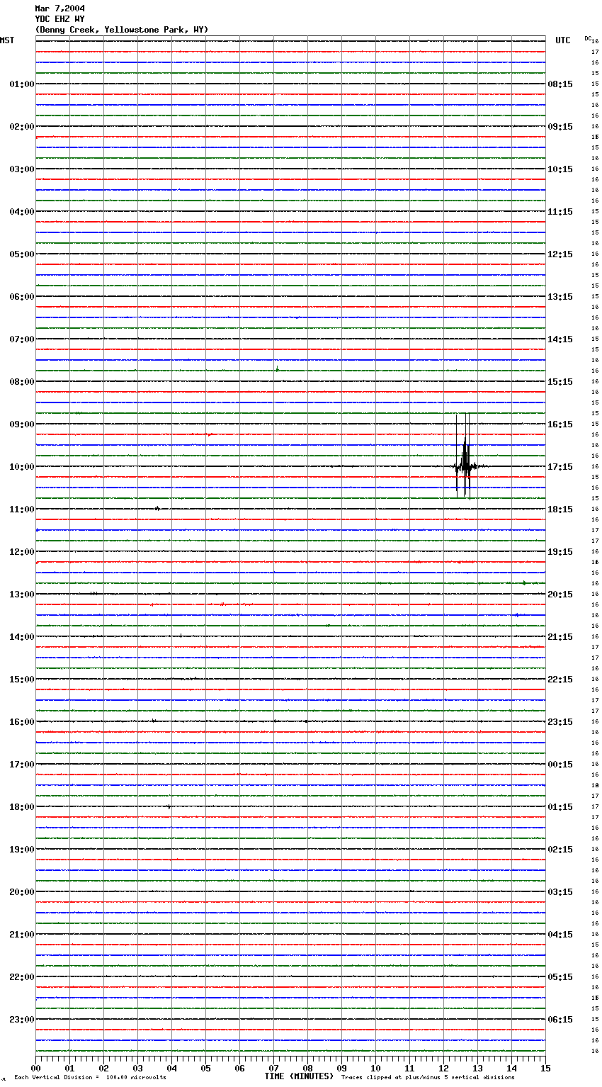Viewport: 602px width, 1087px height.
Task: Click the 'UTC' column header
Action: 563,40
